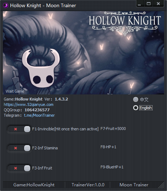Click the Hollow Knight banner image

pyautogui.click(x=83, y=53)
